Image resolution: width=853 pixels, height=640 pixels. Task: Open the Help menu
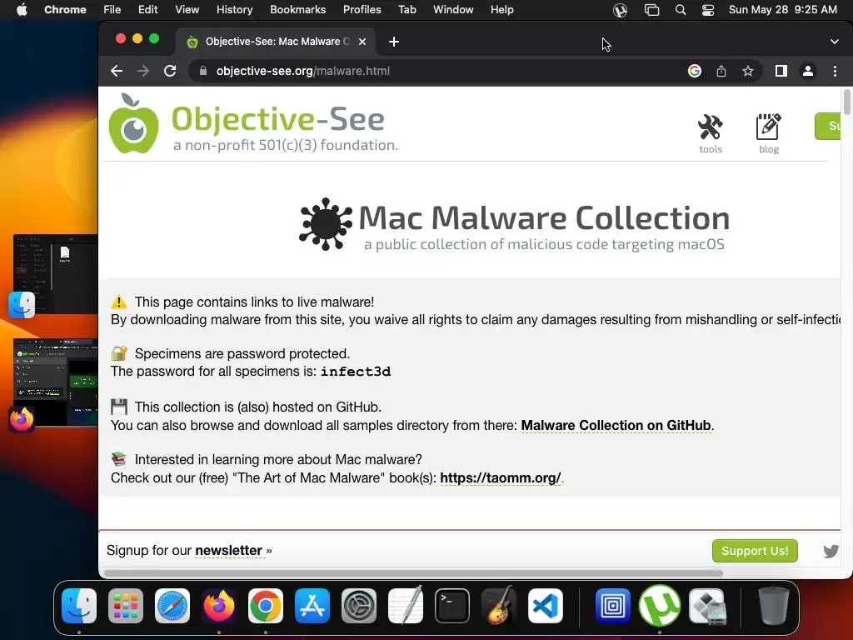[x=501, y=9]
